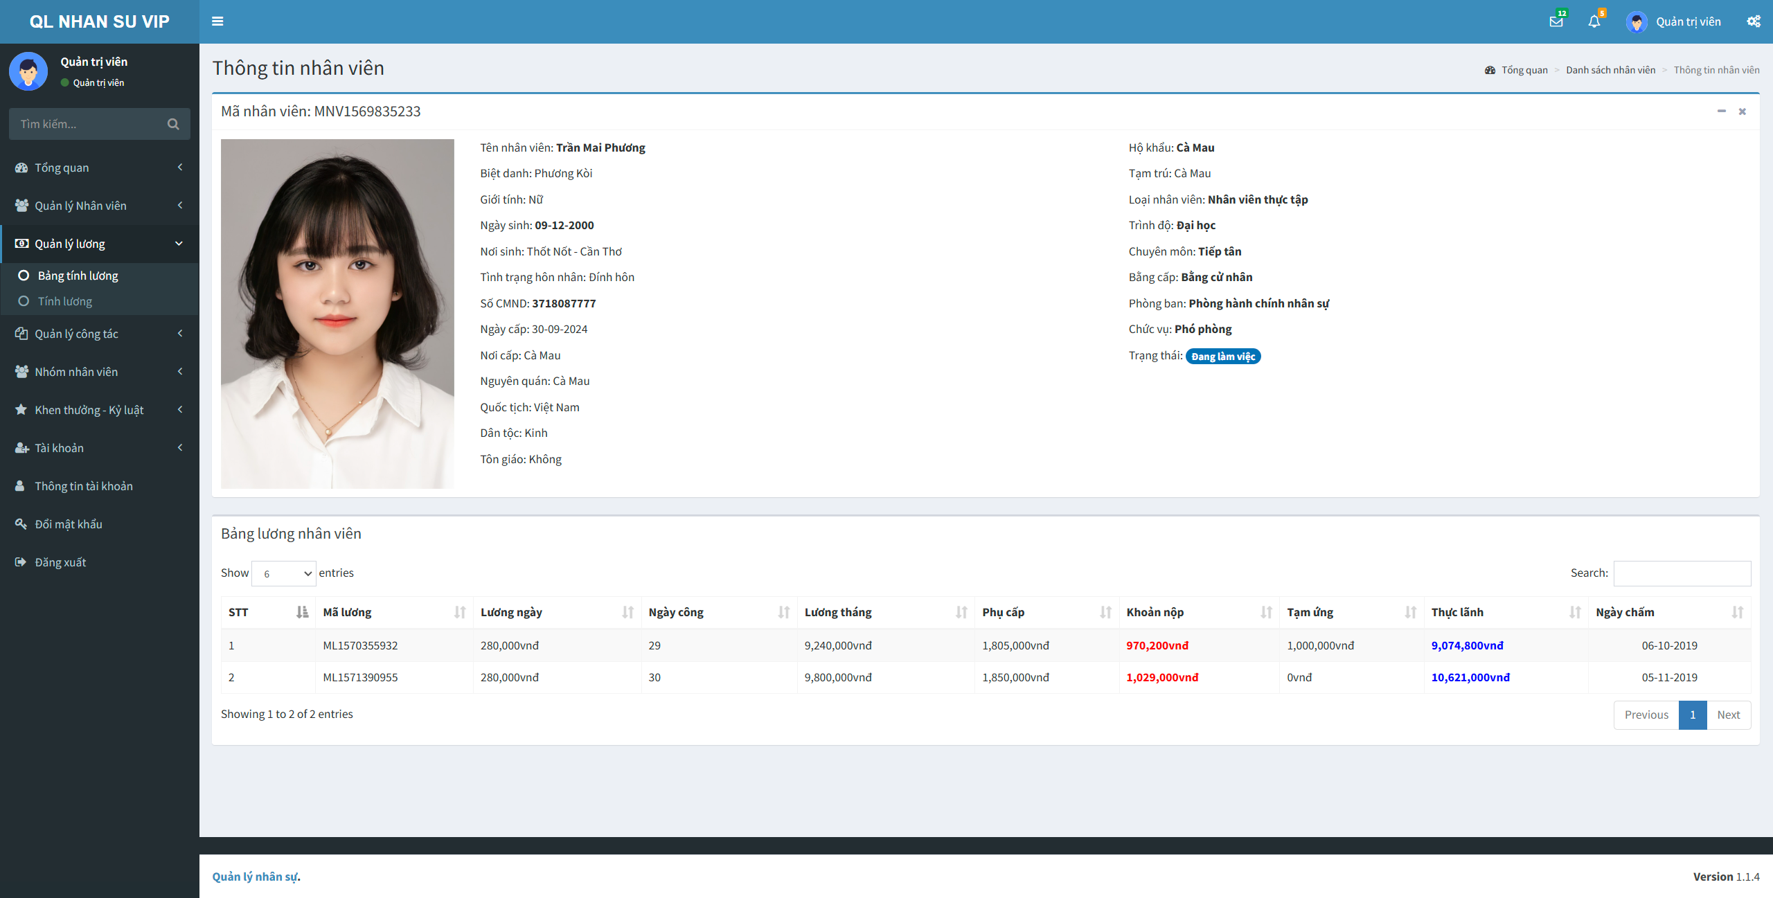Screen dimensions: 1773x898
Task: Open notifications bell icon
Action: point(1593,21)
